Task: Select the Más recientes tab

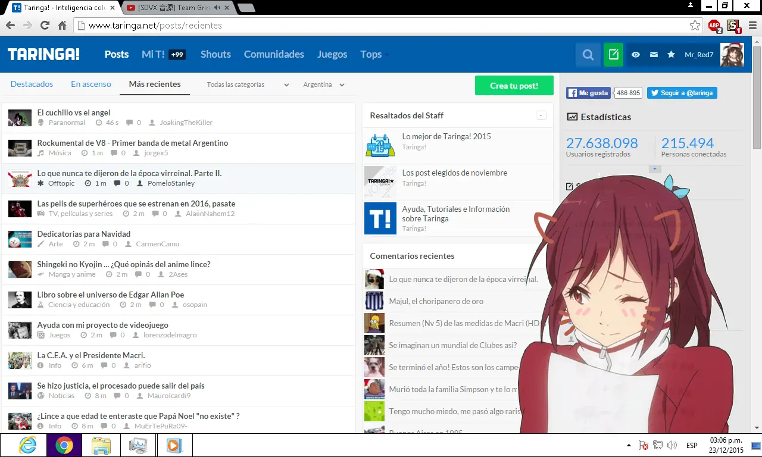Action: coord(155,84)
